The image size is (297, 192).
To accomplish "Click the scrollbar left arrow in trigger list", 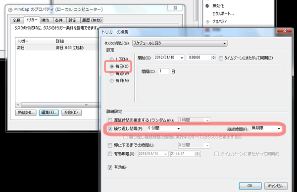I will tap(18, 105).
